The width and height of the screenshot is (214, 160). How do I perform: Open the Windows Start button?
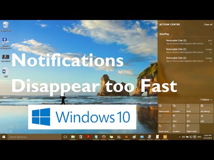(4, 137)
